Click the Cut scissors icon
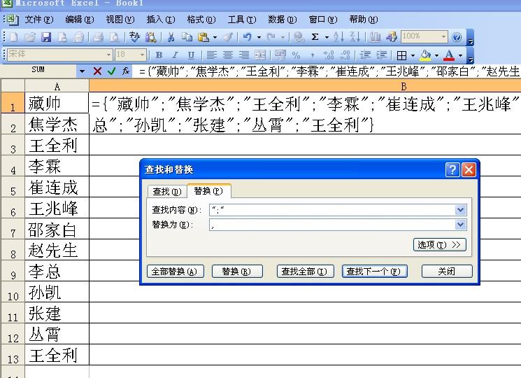Viewport: 521px width, 378px height. point(171,37)
